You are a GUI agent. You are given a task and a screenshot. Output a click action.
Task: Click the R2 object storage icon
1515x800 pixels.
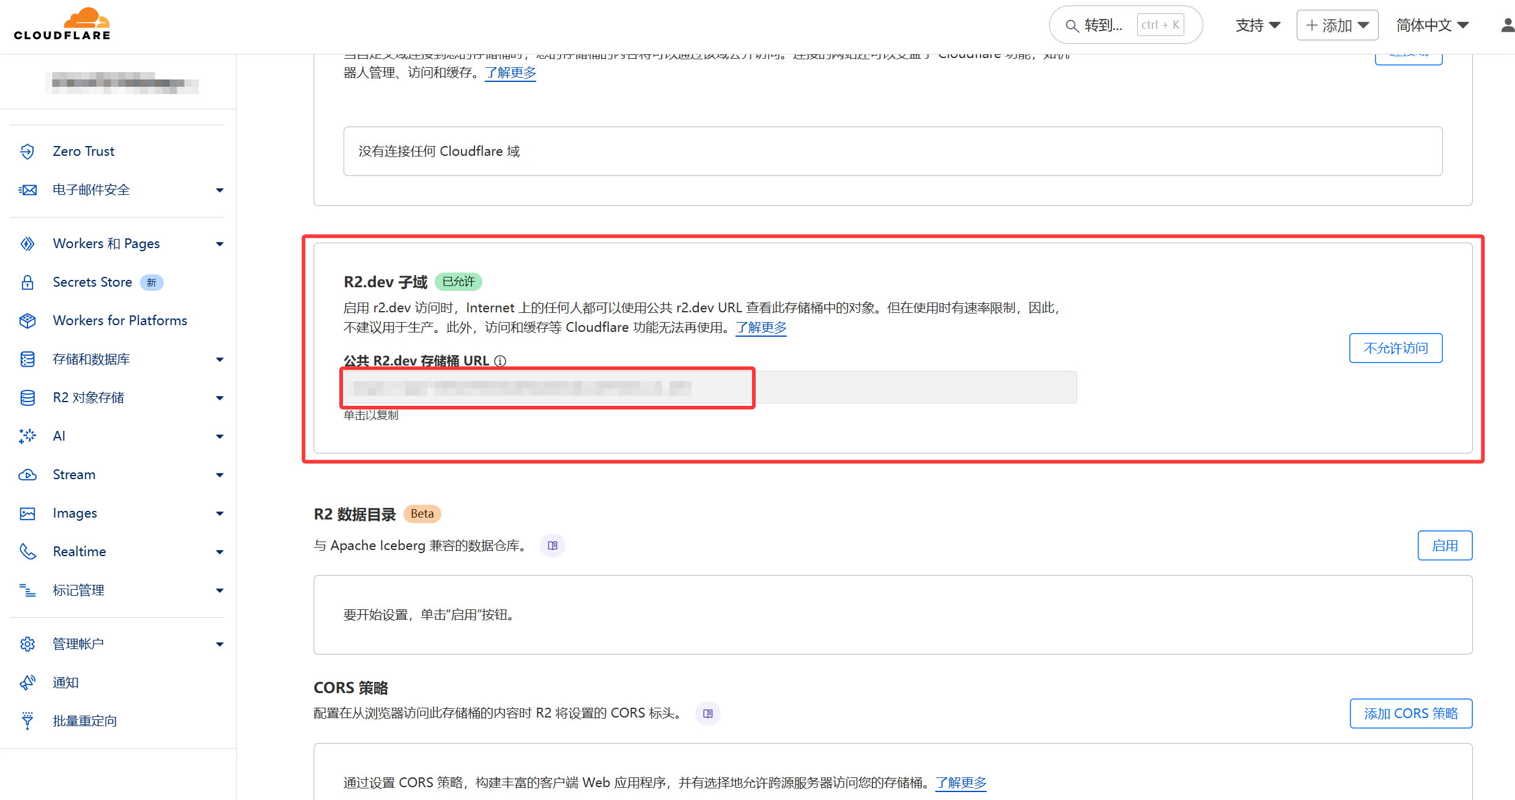28,397
